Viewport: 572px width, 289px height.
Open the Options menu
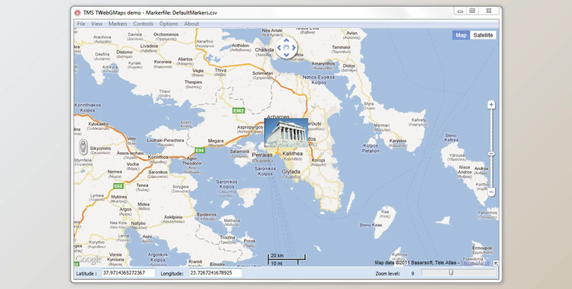coord(169,24)
